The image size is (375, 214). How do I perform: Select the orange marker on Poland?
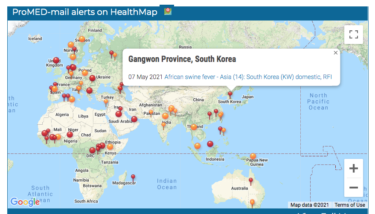point(85,73)
